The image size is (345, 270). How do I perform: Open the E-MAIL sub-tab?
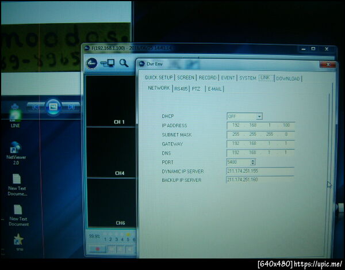214,89
